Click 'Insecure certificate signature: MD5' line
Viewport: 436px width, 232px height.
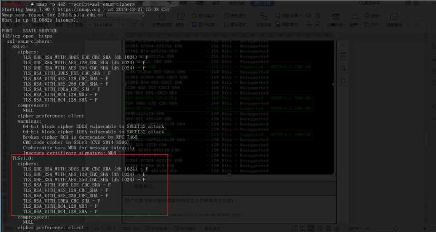pos(69,153)
